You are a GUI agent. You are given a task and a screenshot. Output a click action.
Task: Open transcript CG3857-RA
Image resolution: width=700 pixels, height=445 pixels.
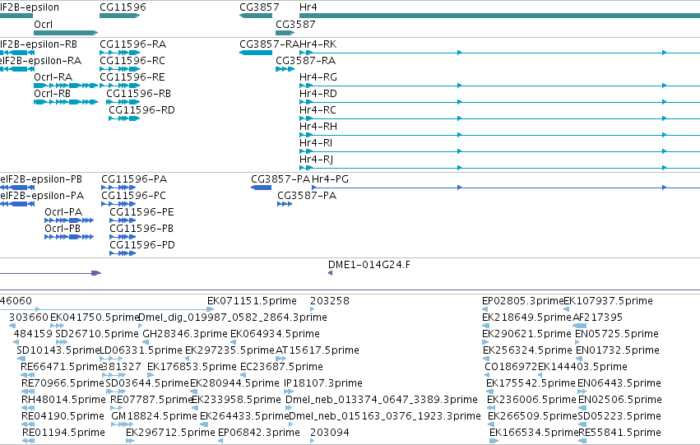pos(269,44)
